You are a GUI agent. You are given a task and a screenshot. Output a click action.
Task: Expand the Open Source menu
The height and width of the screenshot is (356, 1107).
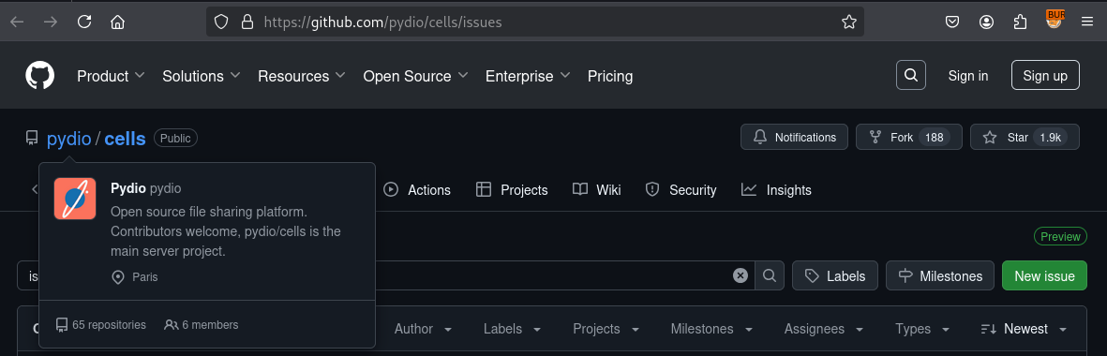coord(416,76)
